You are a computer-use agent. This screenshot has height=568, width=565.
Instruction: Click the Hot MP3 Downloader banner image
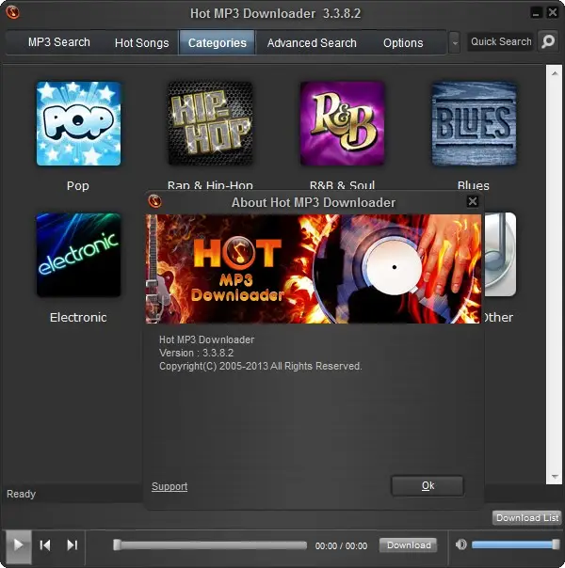pos(314,269)
